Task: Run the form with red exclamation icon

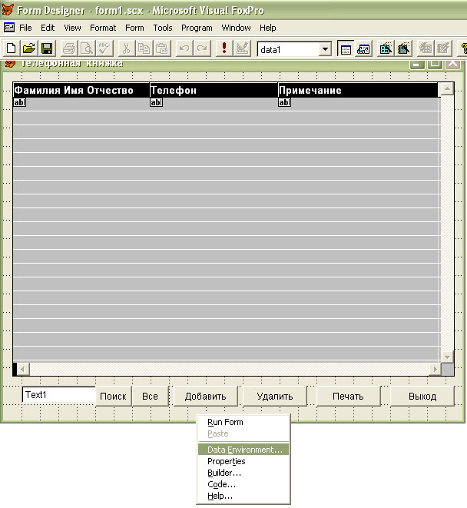Action: [224, 48]
